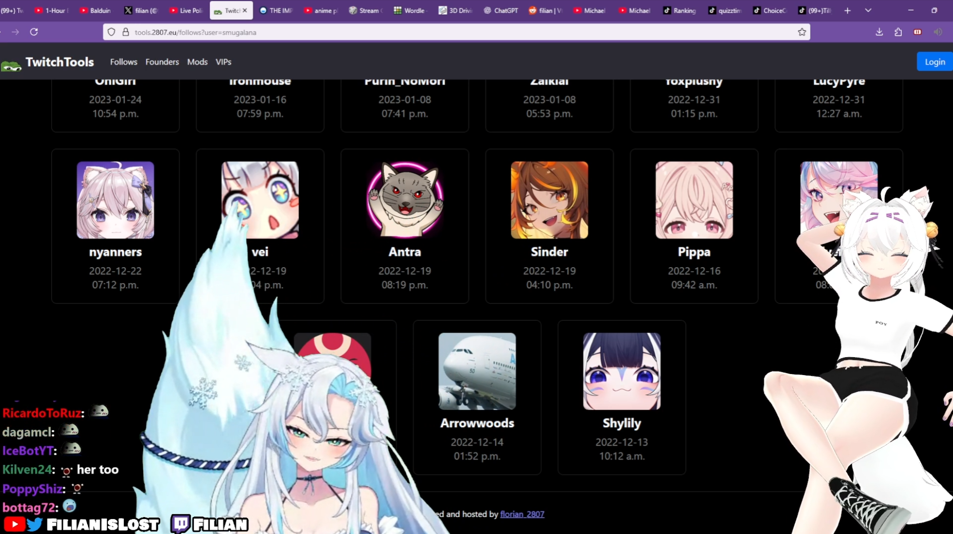The width and height of the screenshot is (953, 534).
Task: Go forward with the arrow button
Action: (15, 32)
